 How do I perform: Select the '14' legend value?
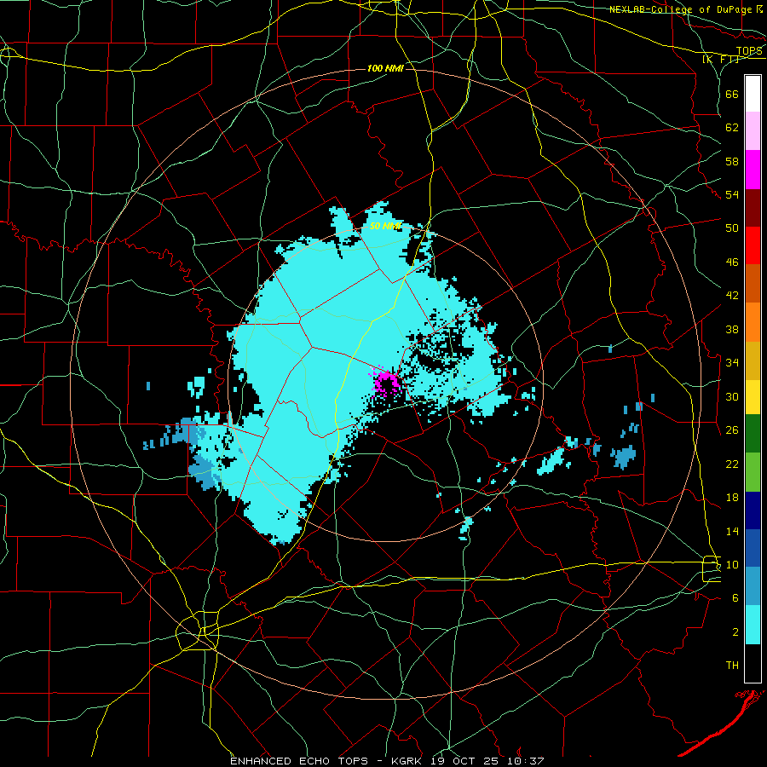[732, 531]
